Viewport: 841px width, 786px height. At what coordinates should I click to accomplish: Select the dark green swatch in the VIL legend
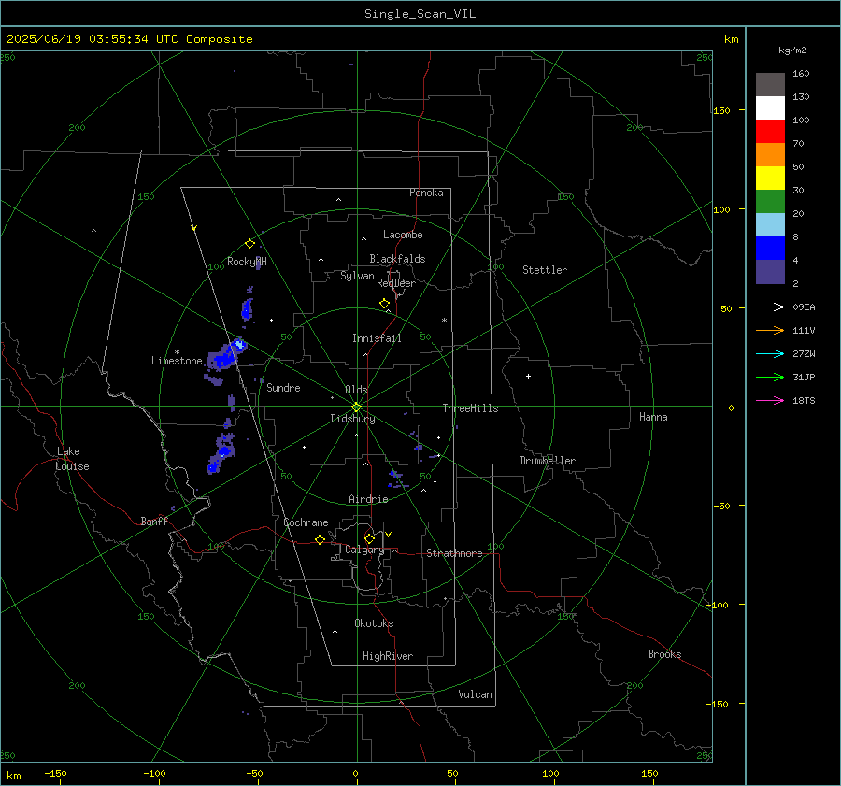pos(770,202)
